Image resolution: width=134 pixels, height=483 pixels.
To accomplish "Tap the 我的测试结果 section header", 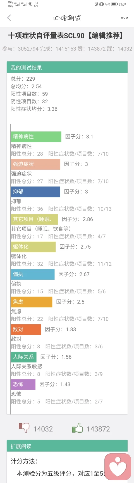I will coord(67,67).
